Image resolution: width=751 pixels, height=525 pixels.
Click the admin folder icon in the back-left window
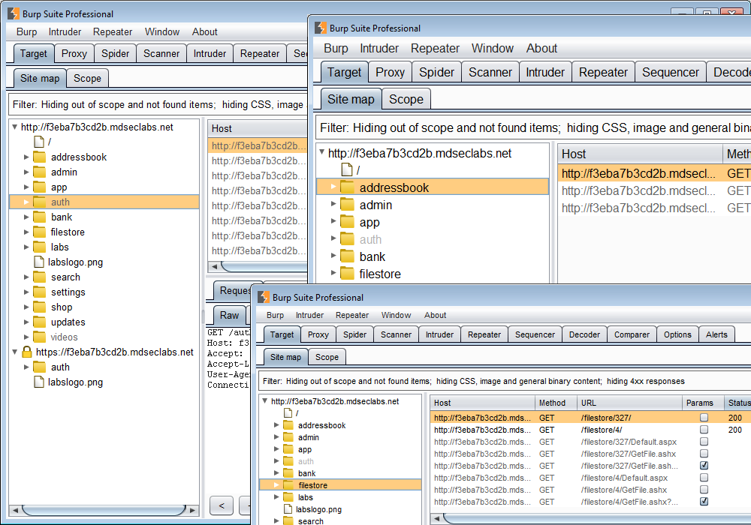(x=39, y=172)
